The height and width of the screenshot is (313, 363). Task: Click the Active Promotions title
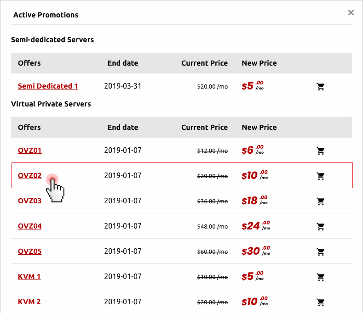pos(46,15)
